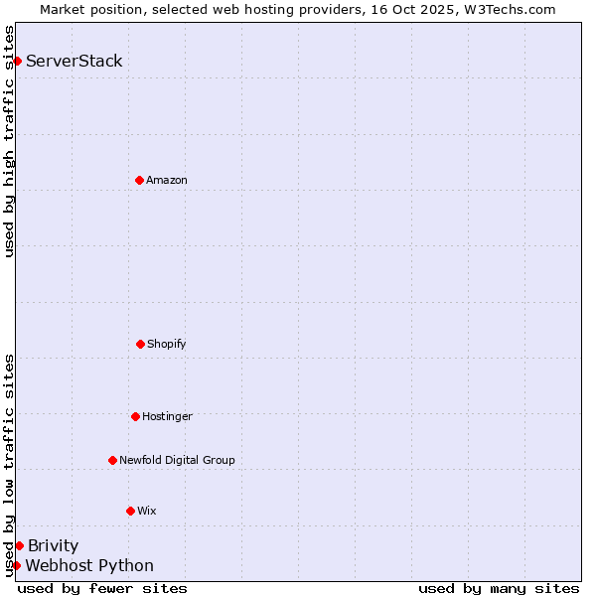The width and height of the screenshot is (596, 596).
Task: Click the Webhost Python label
Action: [89, 565]
